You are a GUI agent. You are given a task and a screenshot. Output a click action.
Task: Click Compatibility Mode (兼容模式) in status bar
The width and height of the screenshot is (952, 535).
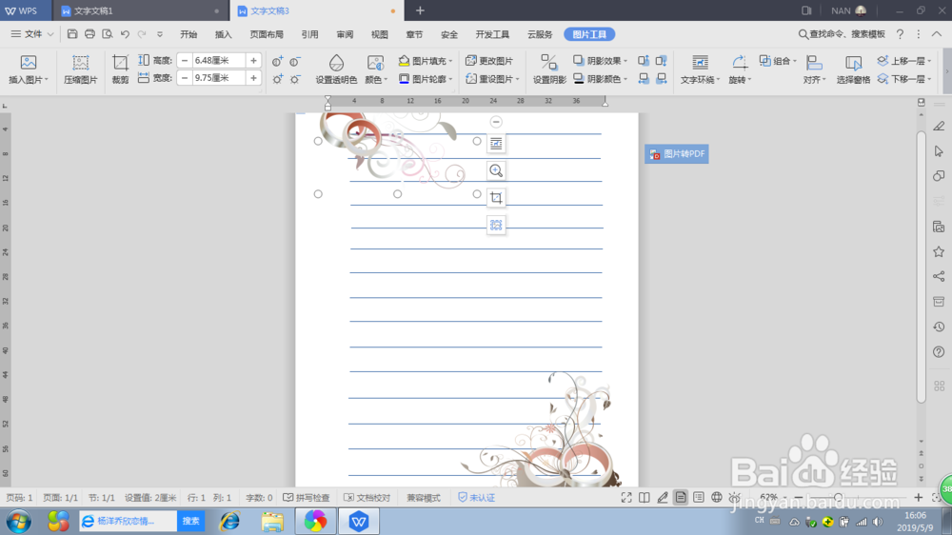424,497
